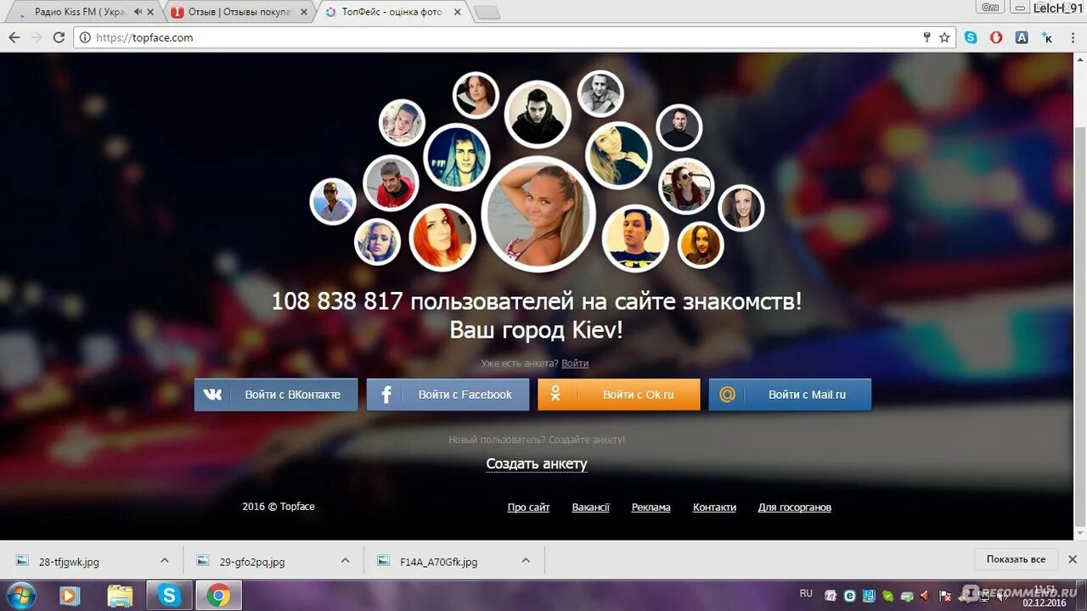Close the downloads bar

coord(1073,559)
